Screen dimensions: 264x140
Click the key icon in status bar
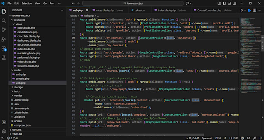pos(255,138)
